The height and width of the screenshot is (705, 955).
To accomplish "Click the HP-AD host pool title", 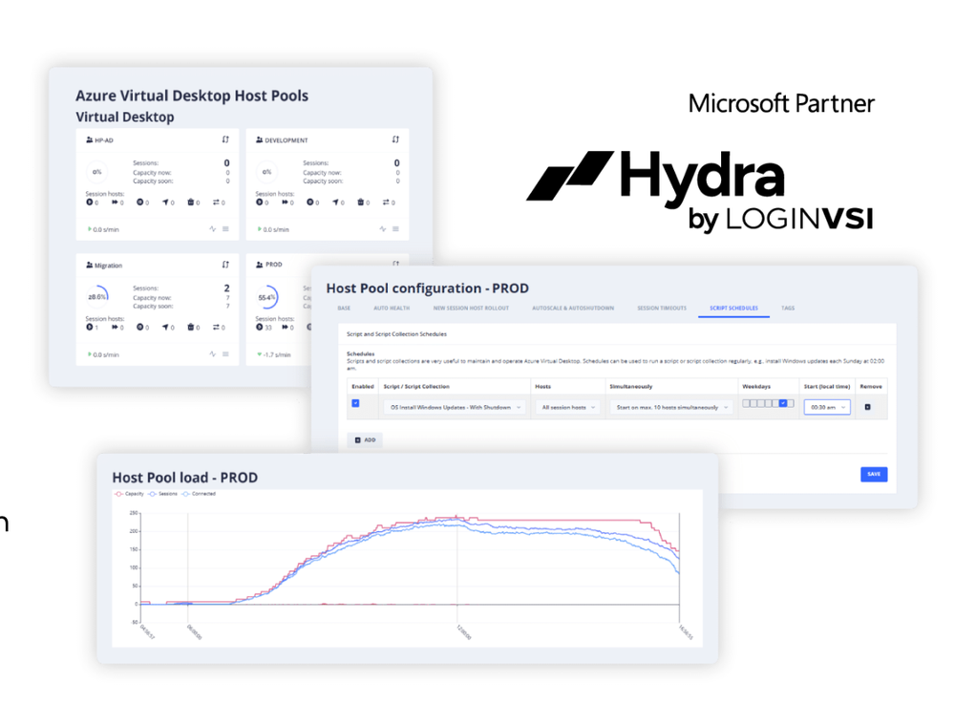I will click(x=104, y=140).
